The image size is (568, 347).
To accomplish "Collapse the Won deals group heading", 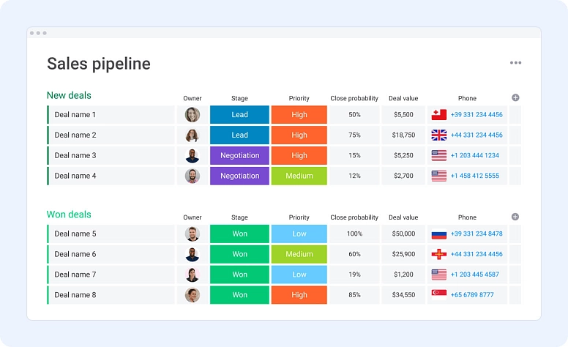I will click(69, 215).
